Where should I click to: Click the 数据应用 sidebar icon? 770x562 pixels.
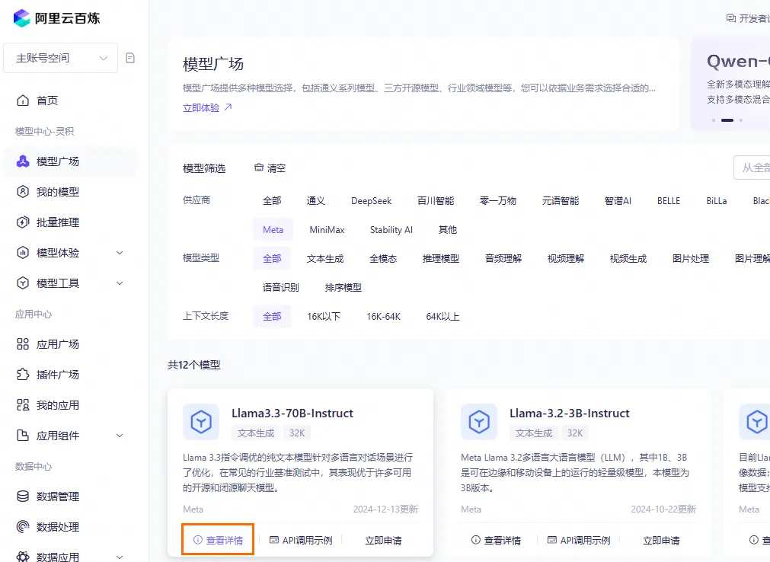point(23,557)
